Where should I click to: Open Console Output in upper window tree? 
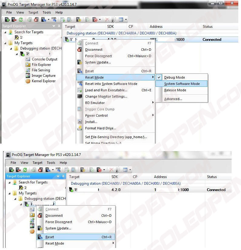[x=45, y=59]
